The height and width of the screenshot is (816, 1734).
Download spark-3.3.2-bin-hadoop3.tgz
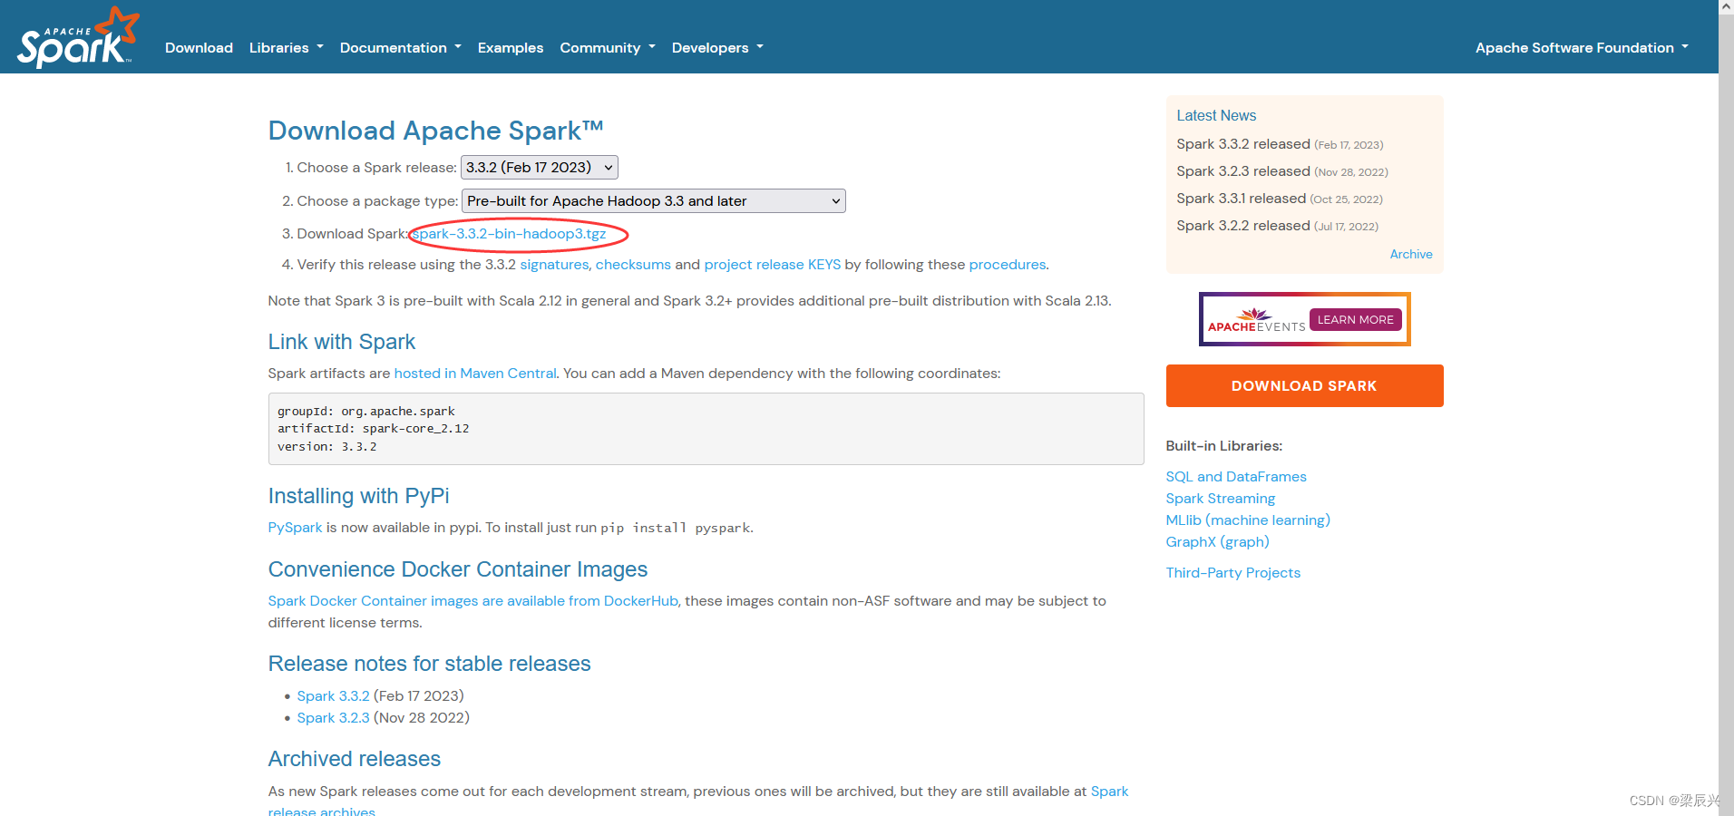click(511, 233)
